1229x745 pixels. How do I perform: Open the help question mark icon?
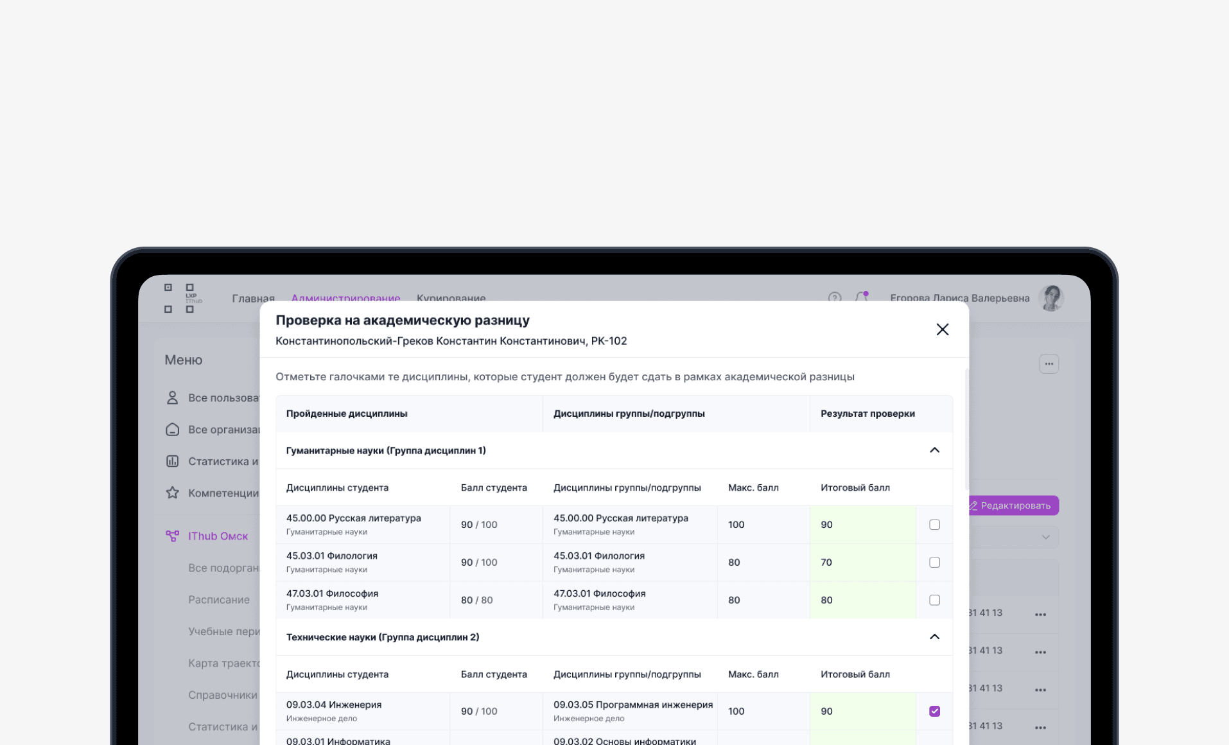pyautogui.click(x=834, y=297)
